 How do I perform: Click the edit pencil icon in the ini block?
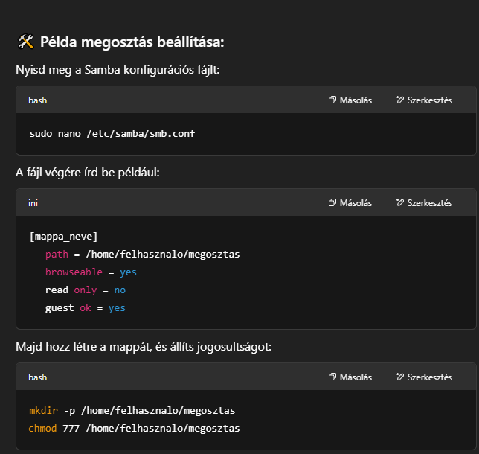(x=400, y=202)
